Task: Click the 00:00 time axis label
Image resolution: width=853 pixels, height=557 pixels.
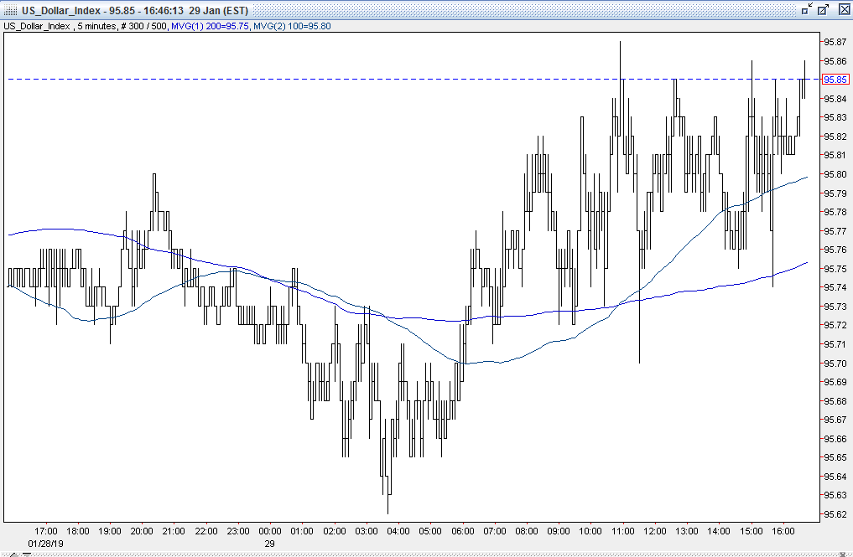Action: 270,531
